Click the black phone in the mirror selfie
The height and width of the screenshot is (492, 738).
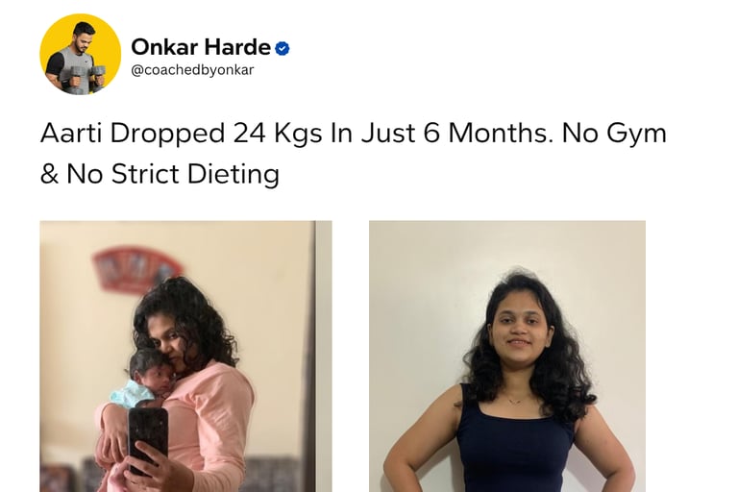[148, 440]
